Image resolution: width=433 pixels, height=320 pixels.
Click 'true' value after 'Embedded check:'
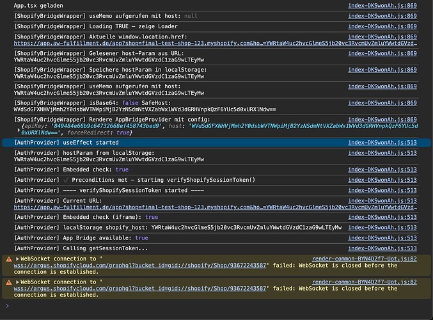(x=122, y=170)
